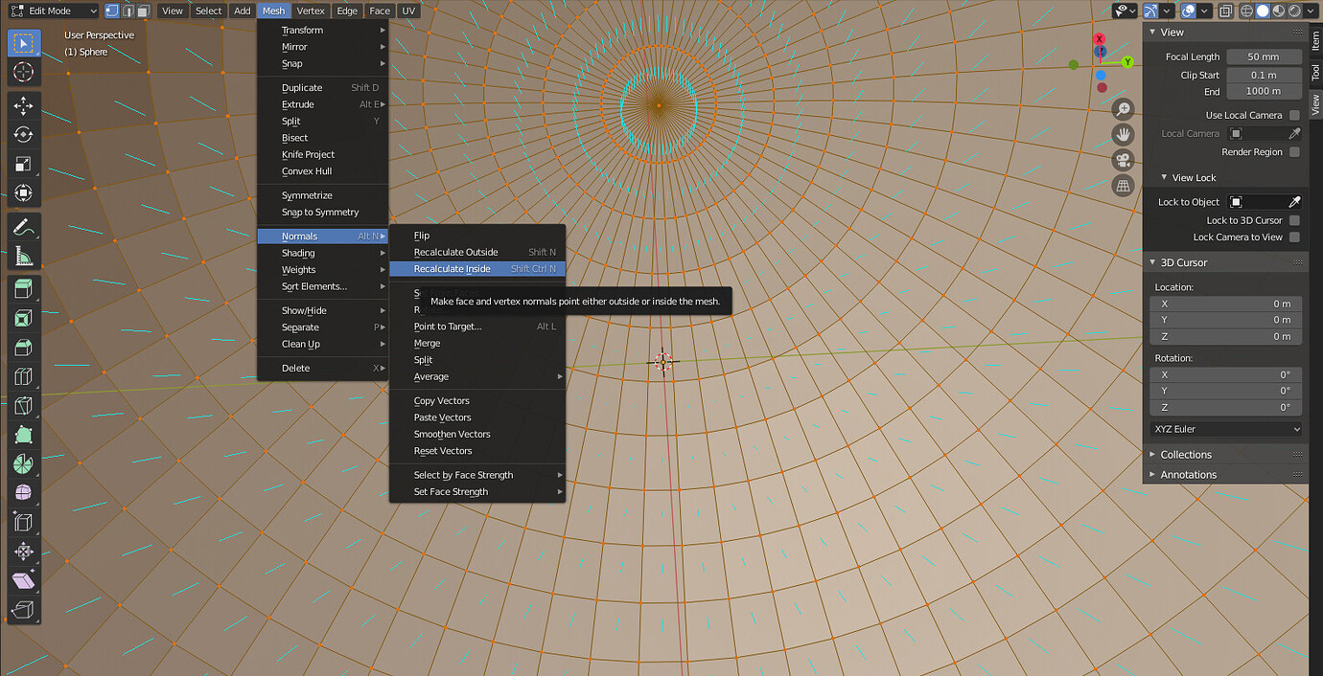Select the Rotate tool
Screen dimensions: 1323x676
(x=22, y=134)
